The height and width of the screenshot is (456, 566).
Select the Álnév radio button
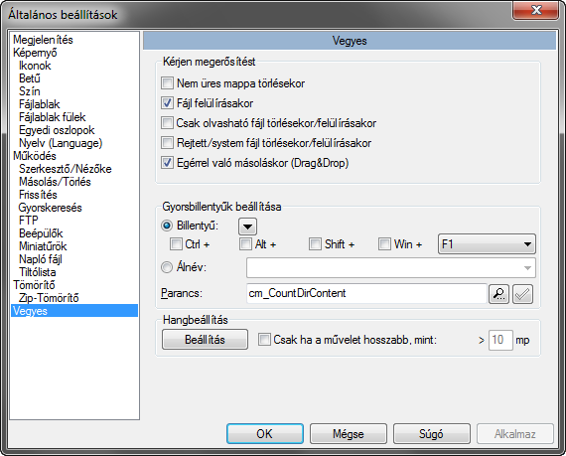click(x=167, y=267)
